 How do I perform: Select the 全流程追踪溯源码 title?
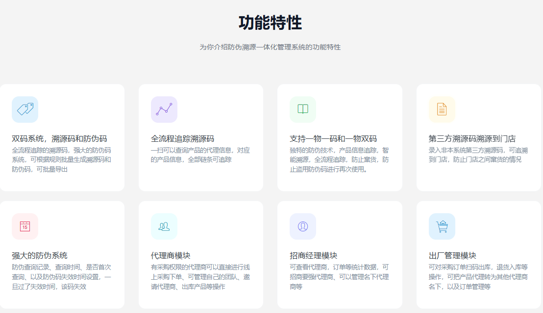(182, 138)
